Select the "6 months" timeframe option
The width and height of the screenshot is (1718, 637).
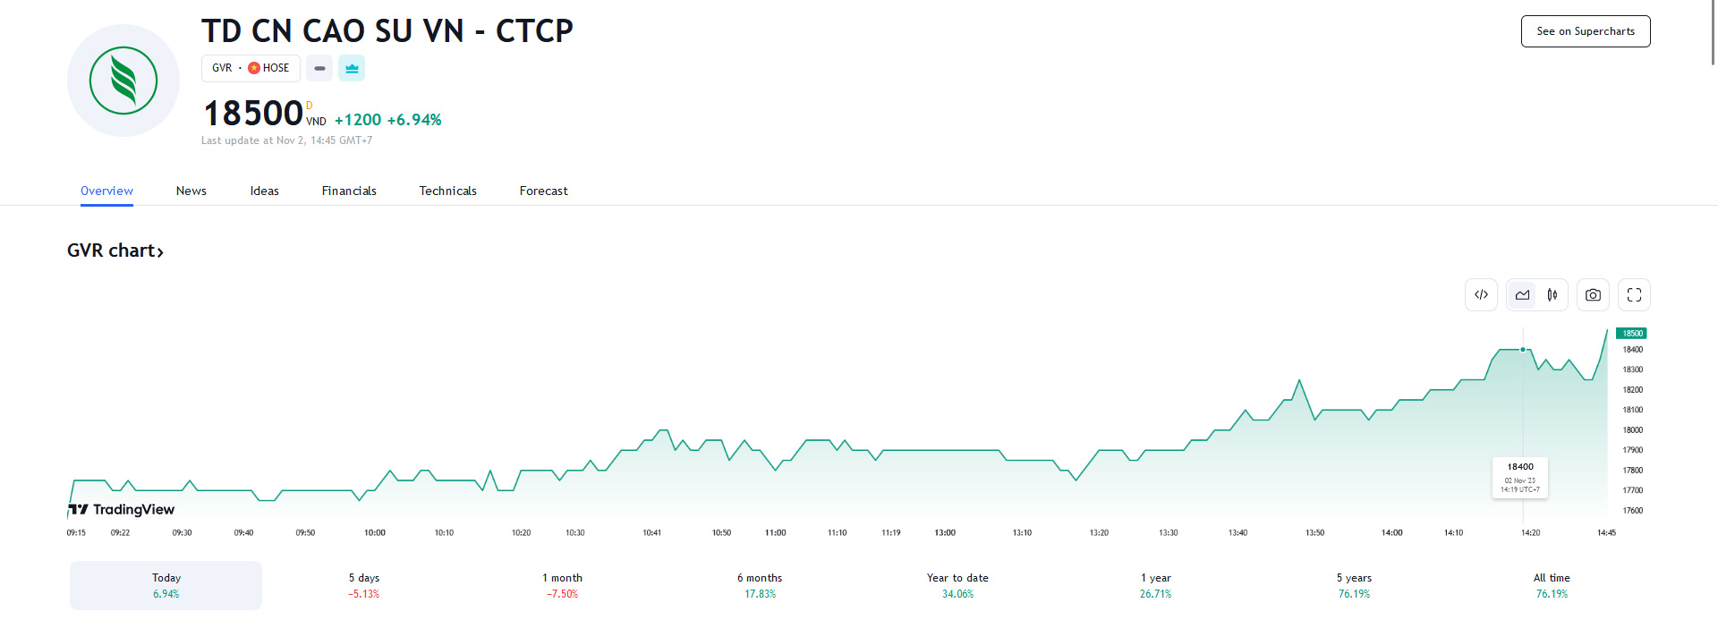click(758, 585)
